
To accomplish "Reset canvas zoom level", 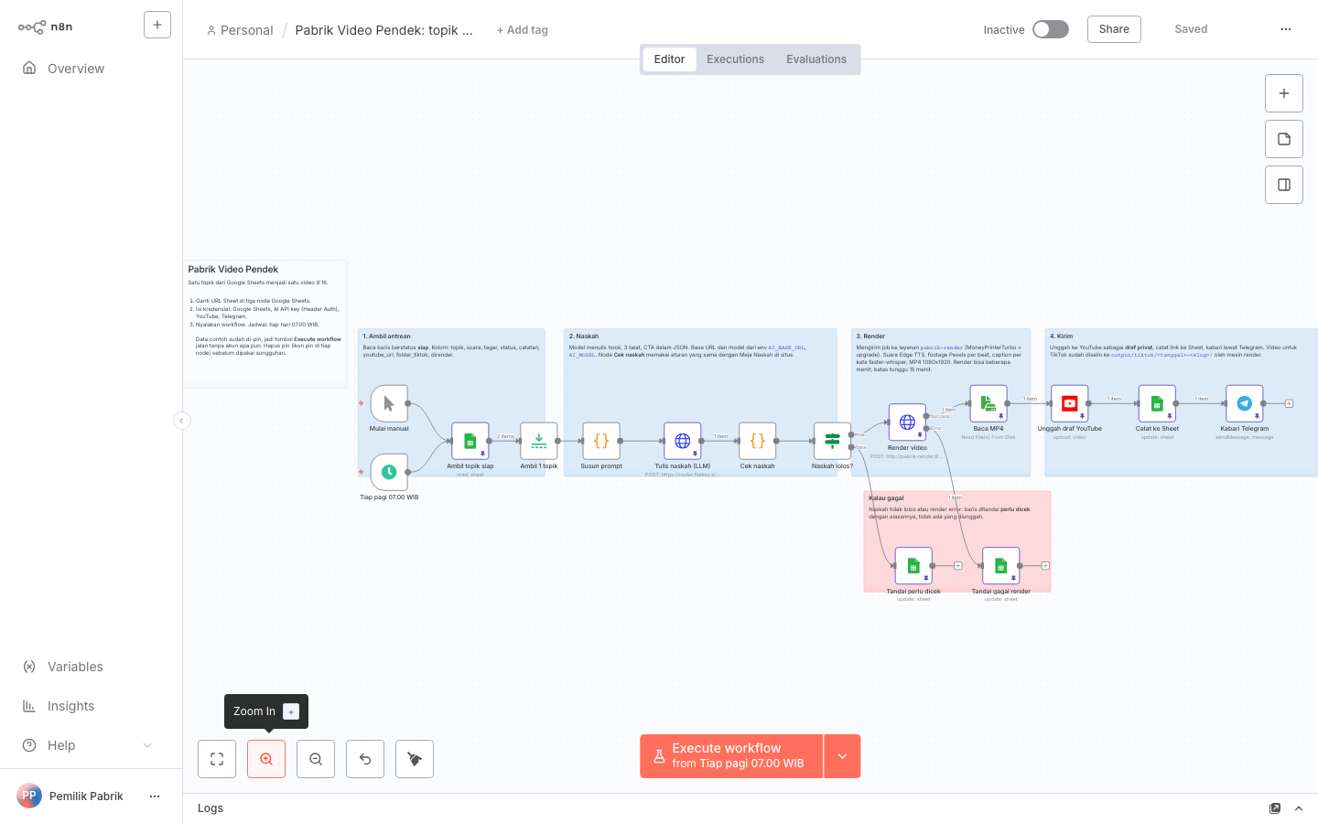I will (365, 759).
